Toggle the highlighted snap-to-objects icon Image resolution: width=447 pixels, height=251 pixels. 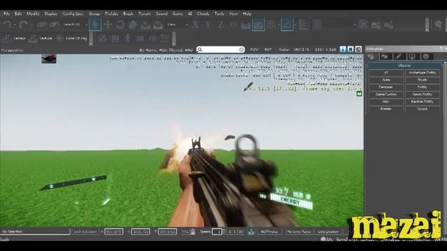click(258, 25)
